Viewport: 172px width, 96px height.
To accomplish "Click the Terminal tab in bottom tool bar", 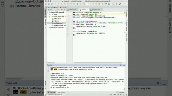I will [52, 92].
